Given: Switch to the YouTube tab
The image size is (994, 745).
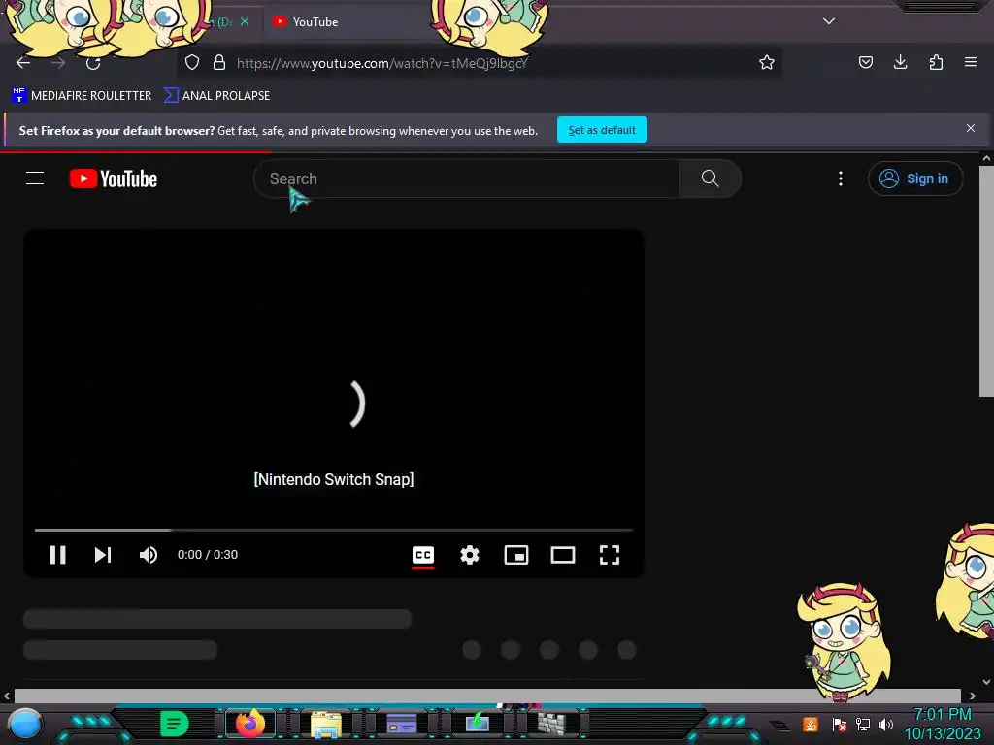Looking at the screenshot, I should coord(346,22).
